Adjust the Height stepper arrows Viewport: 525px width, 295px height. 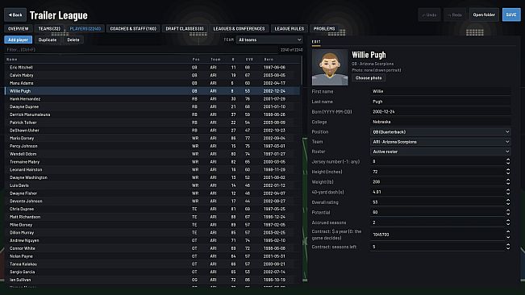(508, 172)
